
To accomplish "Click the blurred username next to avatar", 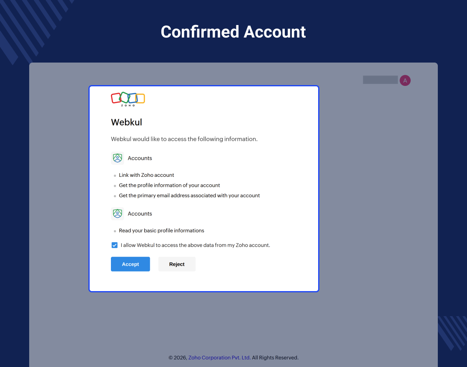I will click(x=380, y=80).
